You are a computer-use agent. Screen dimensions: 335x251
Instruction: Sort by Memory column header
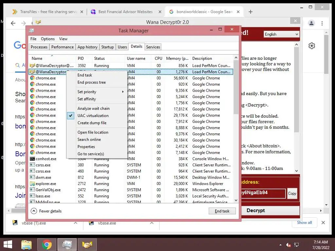pos(177,58)
